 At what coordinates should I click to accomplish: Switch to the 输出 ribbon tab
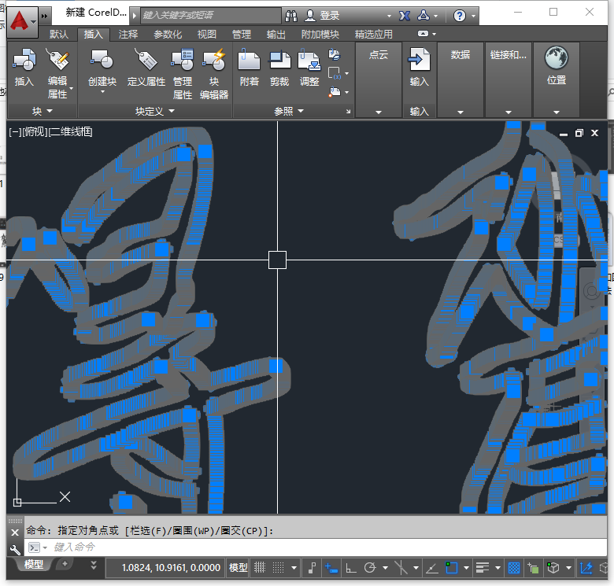click(x=276, y=35)
